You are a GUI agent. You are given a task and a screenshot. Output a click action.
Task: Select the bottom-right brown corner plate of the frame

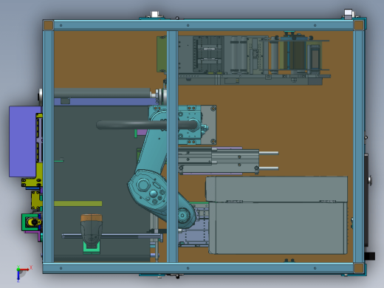tap(358, 268)
